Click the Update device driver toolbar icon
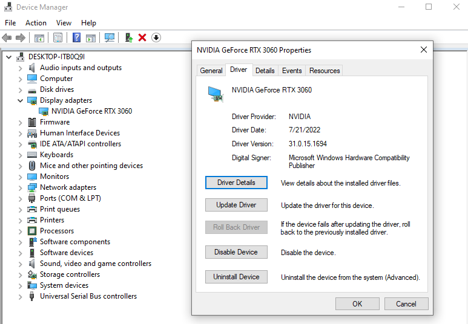 coord(128,37)
